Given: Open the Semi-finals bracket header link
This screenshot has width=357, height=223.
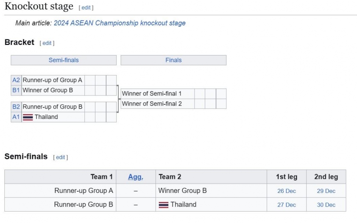Looking at the screenshot, I should coord(64,60).
